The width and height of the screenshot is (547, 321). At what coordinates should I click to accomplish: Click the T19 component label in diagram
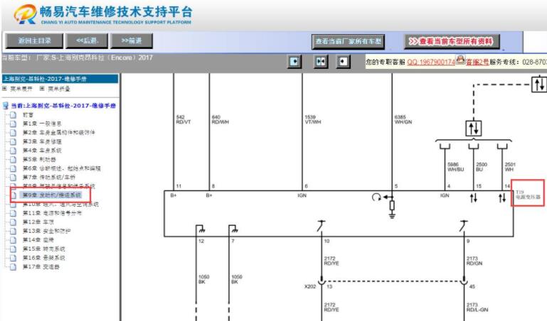(528, 195)
